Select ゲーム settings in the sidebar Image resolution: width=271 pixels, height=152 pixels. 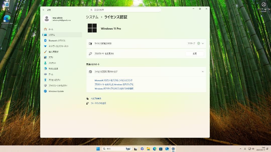click(x=51, y=74)
